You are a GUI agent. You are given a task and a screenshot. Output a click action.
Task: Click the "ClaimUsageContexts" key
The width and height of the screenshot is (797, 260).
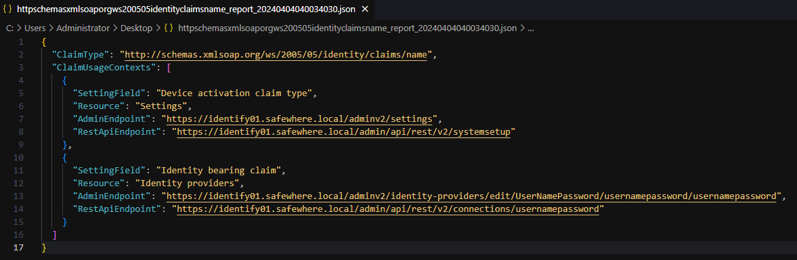[104, 68]
